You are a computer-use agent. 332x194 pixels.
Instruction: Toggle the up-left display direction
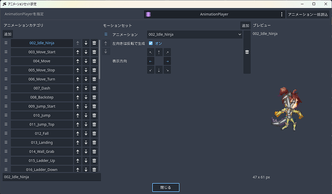[x=151, y=52]
